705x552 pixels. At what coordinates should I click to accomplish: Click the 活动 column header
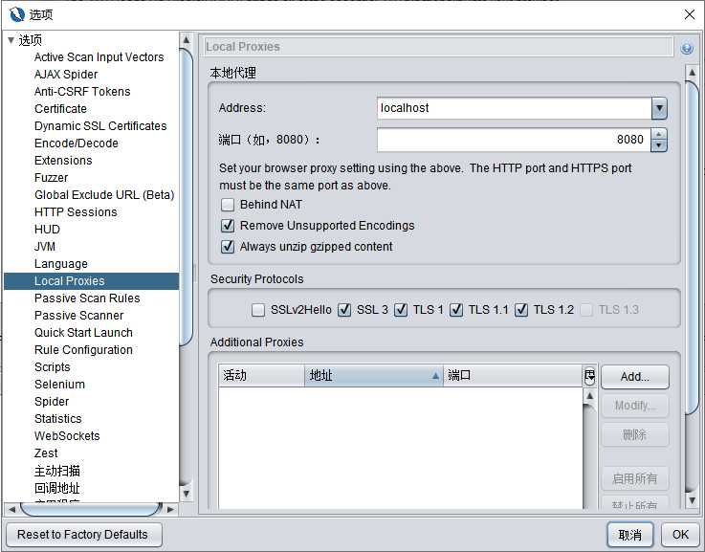pyautogui.click(x=261, y=376)
